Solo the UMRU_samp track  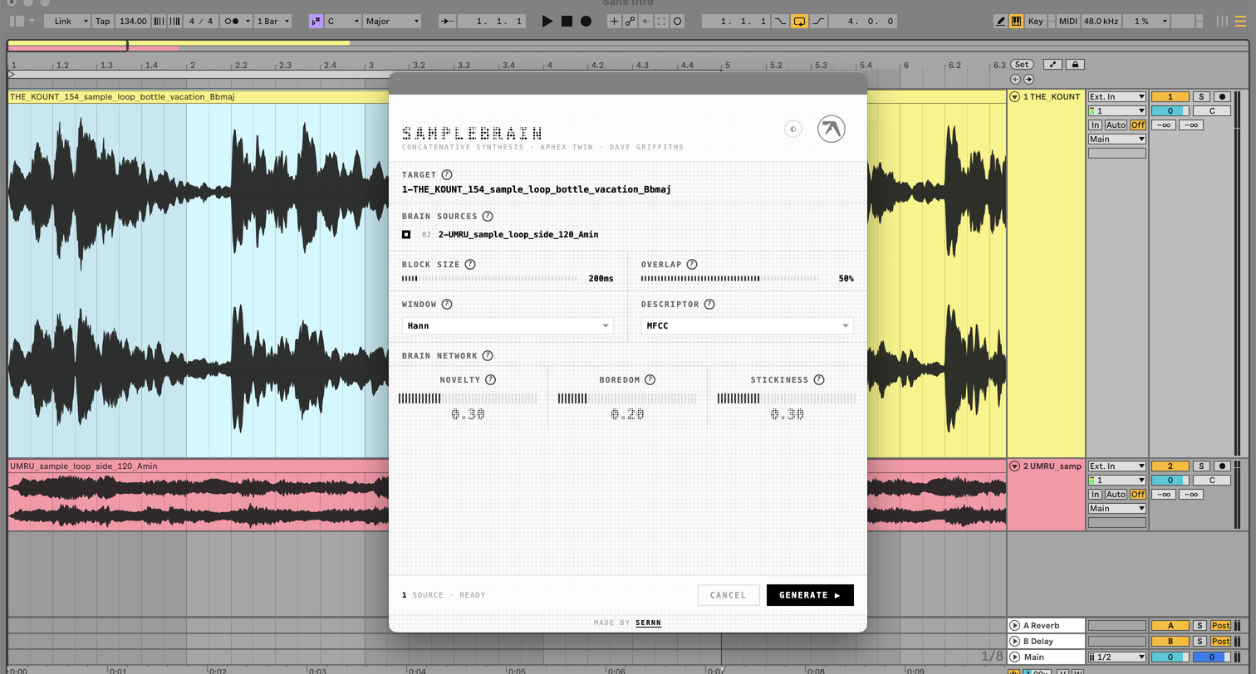pos(1200,466)
